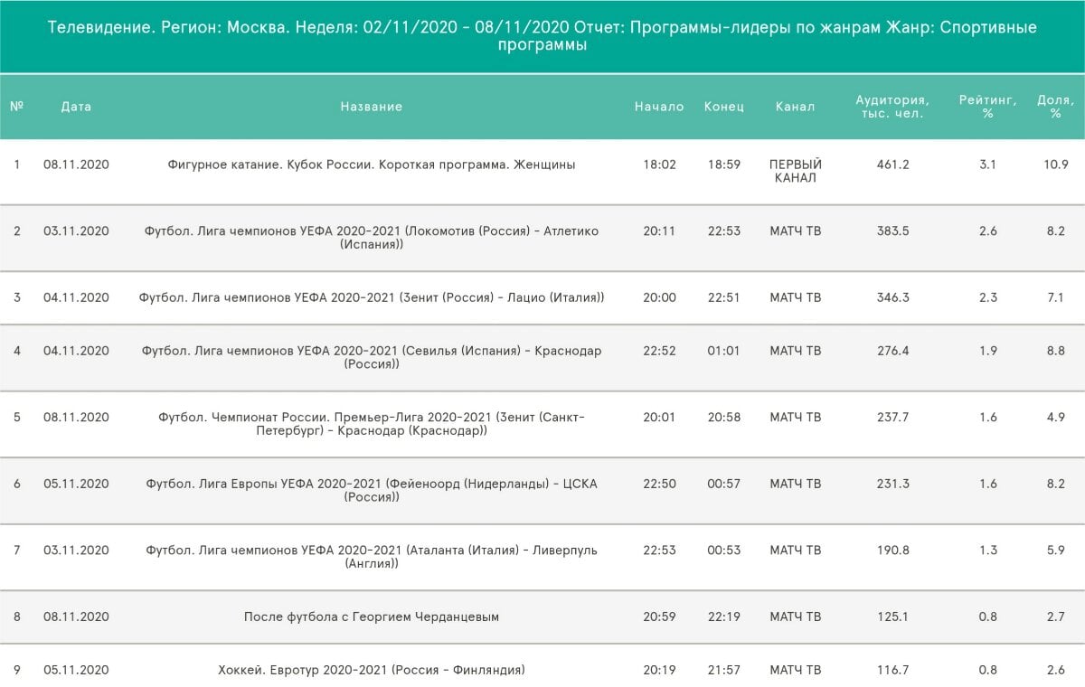Select После футбола с Георгием Черданцевым
The width and height of the screenshot is (1085, 687).
[x=372, y=616]
